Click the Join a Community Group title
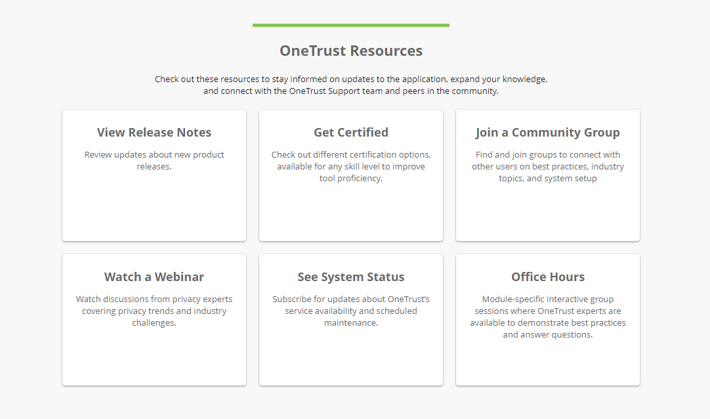Screen dimensions: 710x419 click(x=547, y=132)
